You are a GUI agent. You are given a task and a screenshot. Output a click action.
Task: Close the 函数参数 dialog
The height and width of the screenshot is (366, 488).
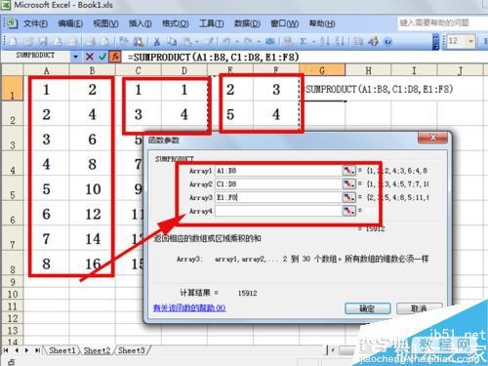point(432,138)
